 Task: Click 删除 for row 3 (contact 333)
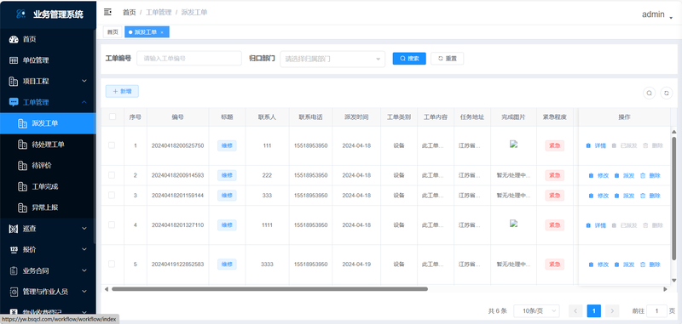(x=650, y=196)
